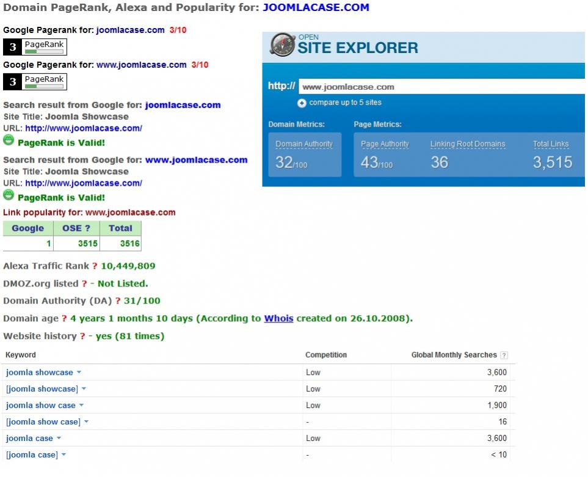Viewport: 588px width, 477px height.
Task: Click the Alexa rank value 10,449,809
Action: tap(128, 266)
